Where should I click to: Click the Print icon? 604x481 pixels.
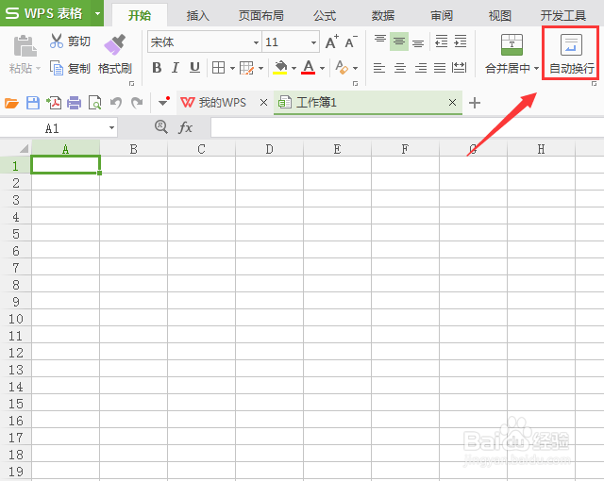pyautogui.click(x=74, y=103)
